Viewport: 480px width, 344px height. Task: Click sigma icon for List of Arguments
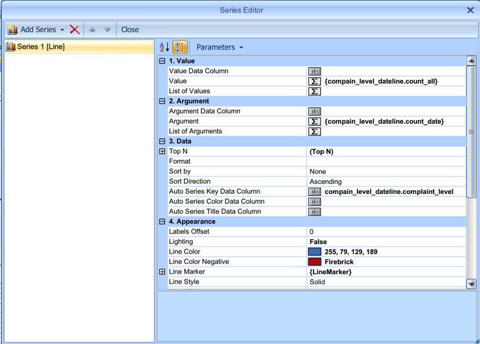(315, 131)
